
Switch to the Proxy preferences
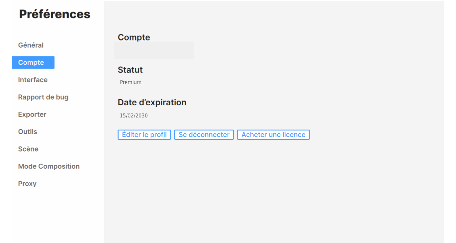[x=27, y=184]
